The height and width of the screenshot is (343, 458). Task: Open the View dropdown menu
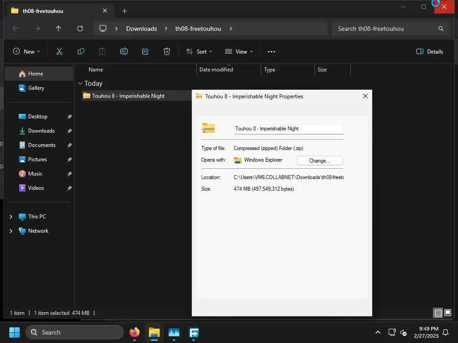239,52
